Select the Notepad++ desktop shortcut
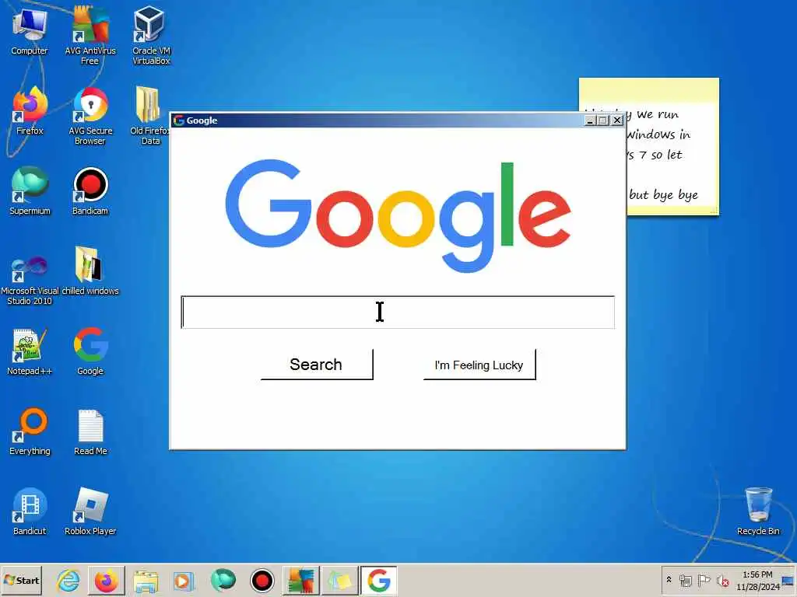Image resolution: width=797 pixels, height=597 pixels. pos(30,351)
